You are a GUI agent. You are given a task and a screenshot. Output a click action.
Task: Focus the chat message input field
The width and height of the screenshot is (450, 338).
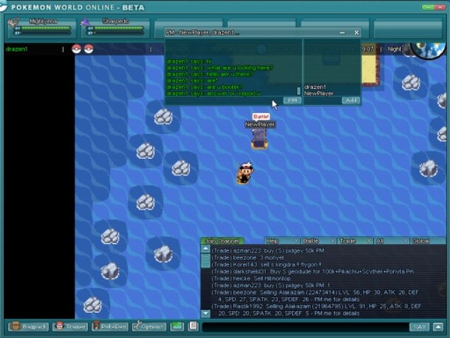pos(305,327)
